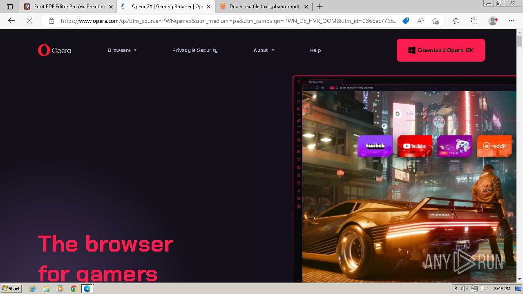Click the Download Opera GX button

[x=441, y=50]
